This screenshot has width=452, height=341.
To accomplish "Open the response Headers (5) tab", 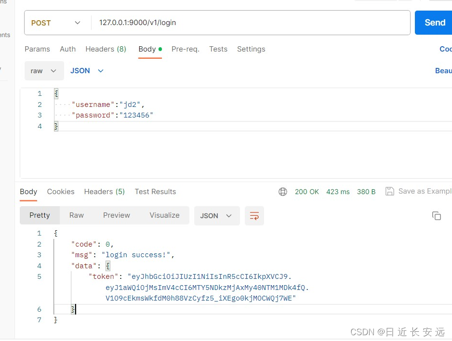I will [x=105, y=192].
